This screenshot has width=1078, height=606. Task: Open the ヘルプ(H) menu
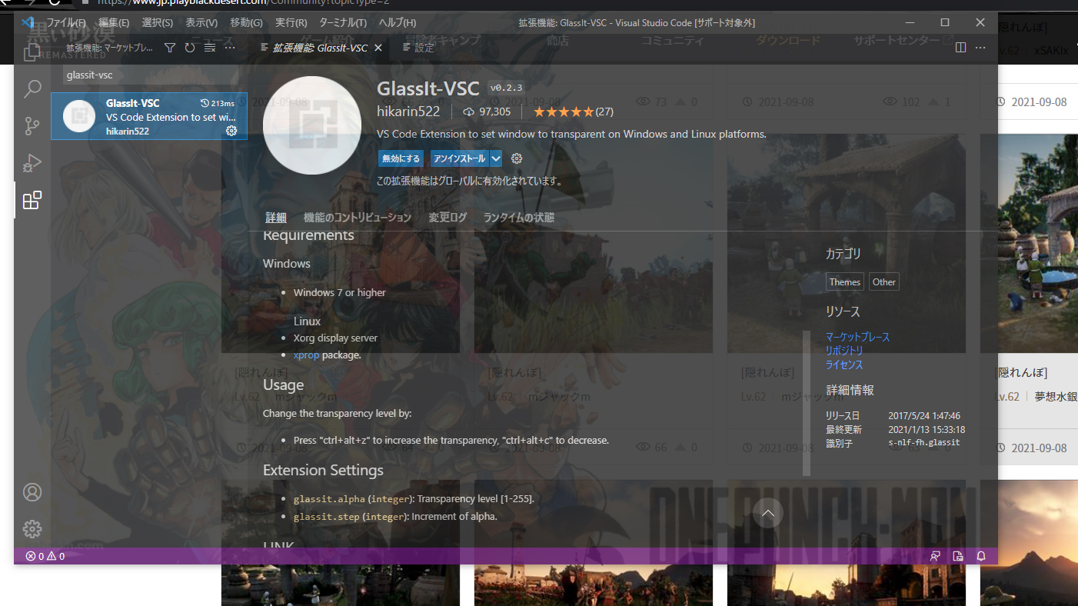(398, 22)
